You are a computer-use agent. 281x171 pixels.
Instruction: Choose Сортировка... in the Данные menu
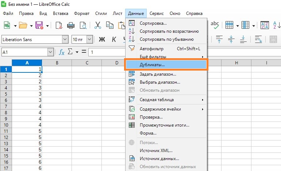pos(153,23)
